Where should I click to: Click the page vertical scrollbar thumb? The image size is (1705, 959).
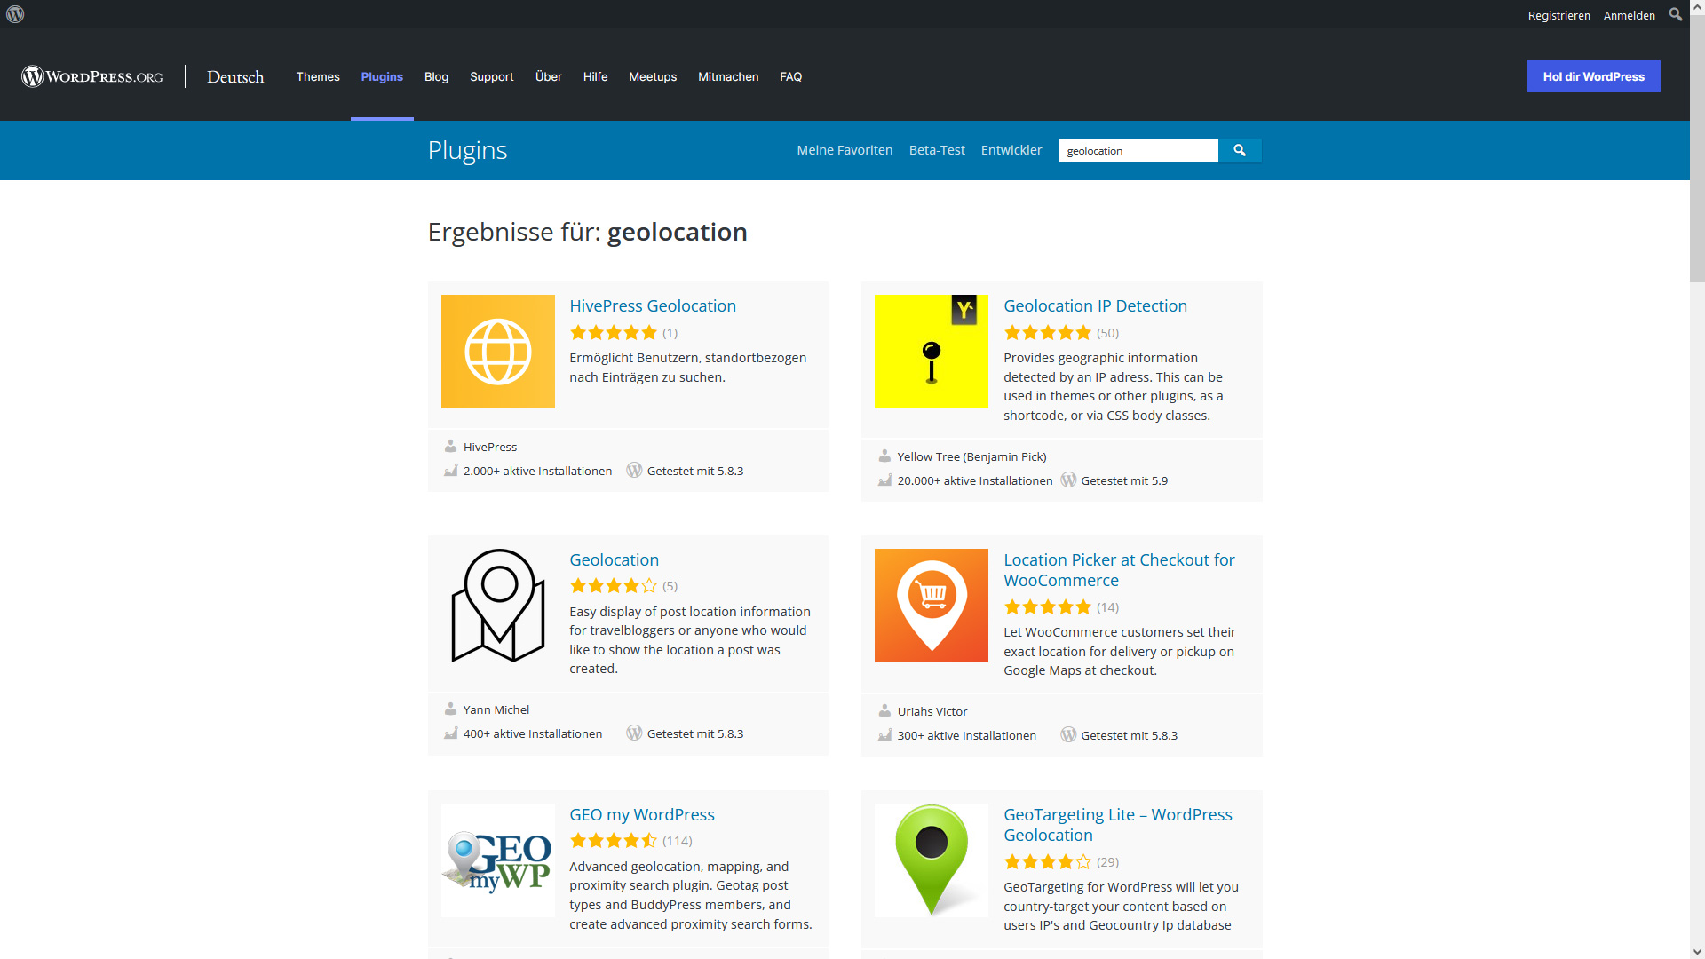[x=1697, y=148]
